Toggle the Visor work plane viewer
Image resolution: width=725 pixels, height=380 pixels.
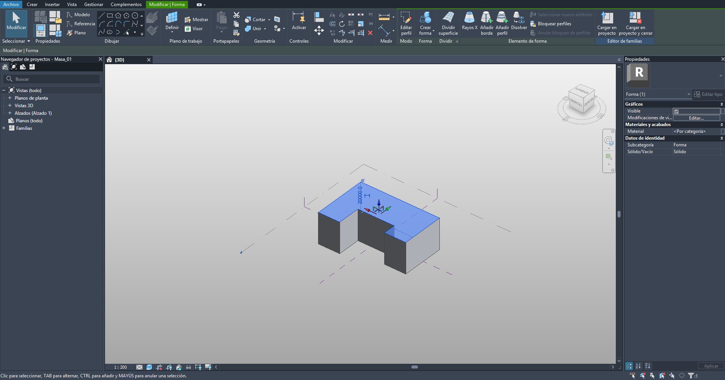[x=194, y=29]
